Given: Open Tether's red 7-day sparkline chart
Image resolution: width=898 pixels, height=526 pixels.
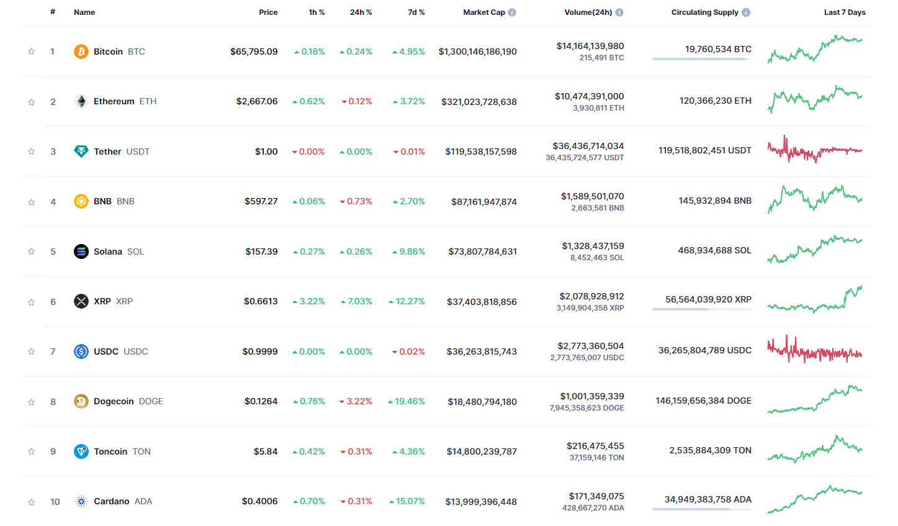Looking at the screenshot, I should [x=815, y=150].
